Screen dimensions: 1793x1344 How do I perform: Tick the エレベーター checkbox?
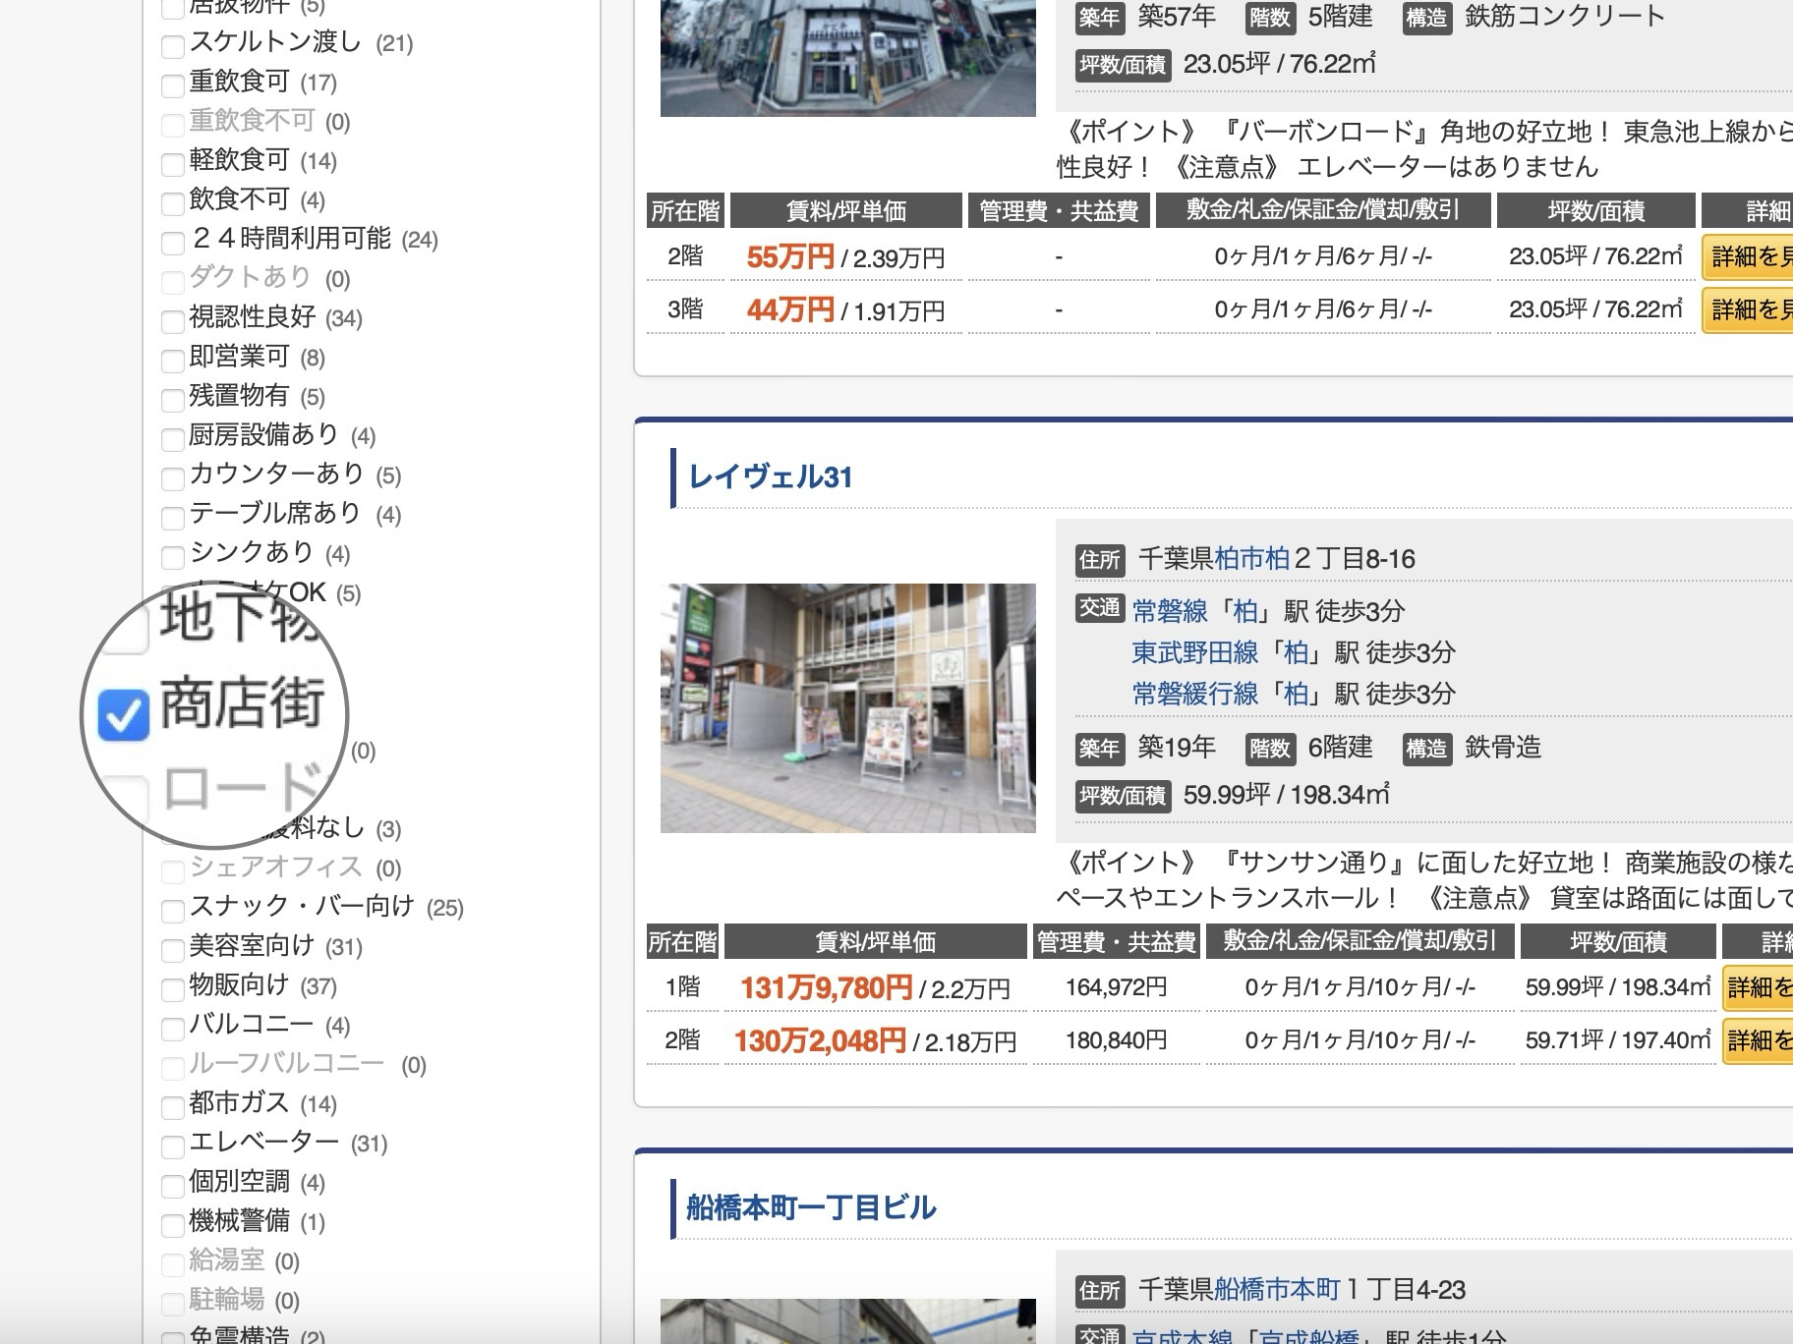(173, 1146)
